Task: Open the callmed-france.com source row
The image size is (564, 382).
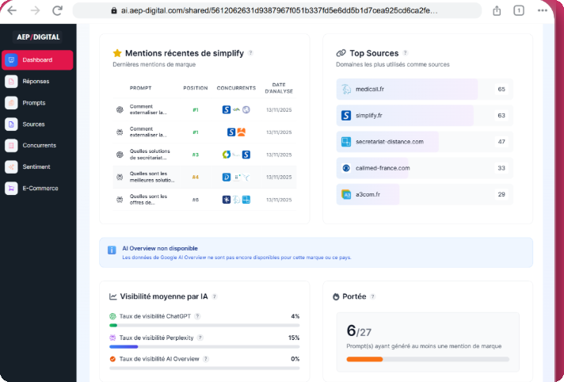Action: click(425, 168)
